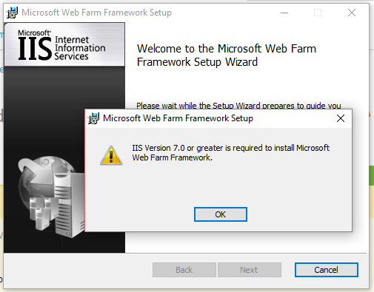This screenshot has height=292, width=374.
Task: Click the Cancel button in the setup wizard
Action: tap(327, 270)
